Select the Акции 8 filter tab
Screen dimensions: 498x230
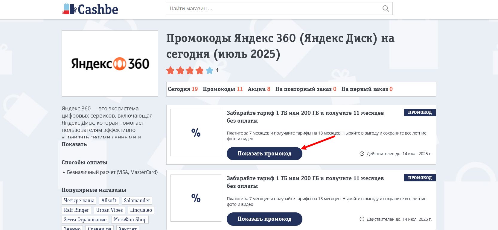[259, 89]
